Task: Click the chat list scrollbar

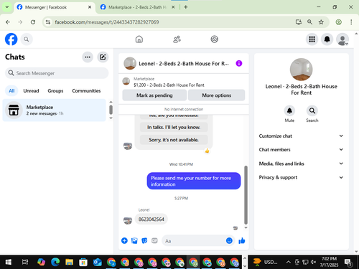Action: (x=111, y=110)
